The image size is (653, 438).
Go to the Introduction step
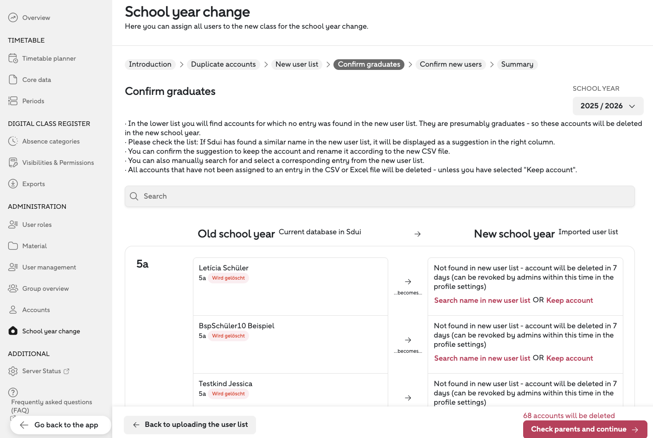click(150, 64)
